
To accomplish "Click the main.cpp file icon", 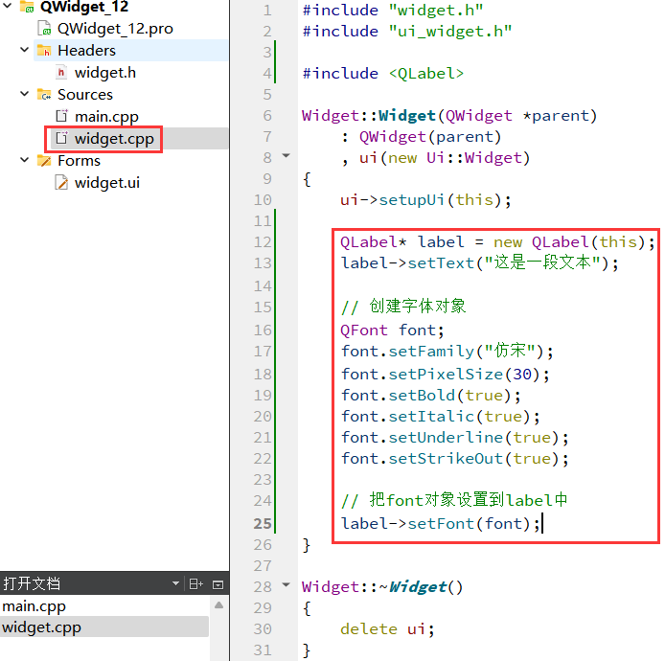I will (62, 116).
